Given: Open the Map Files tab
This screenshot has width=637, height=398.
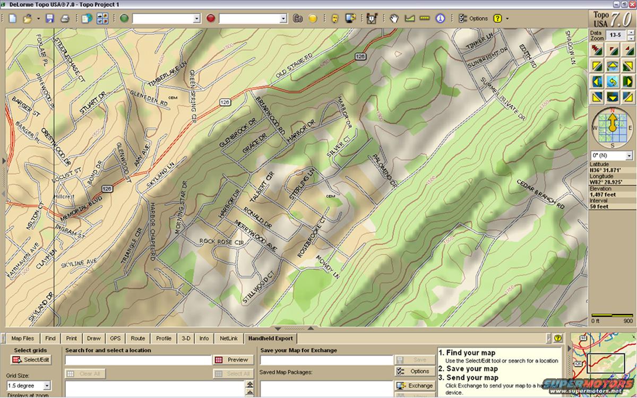Looking at the screenshot, I should point(23,338).
